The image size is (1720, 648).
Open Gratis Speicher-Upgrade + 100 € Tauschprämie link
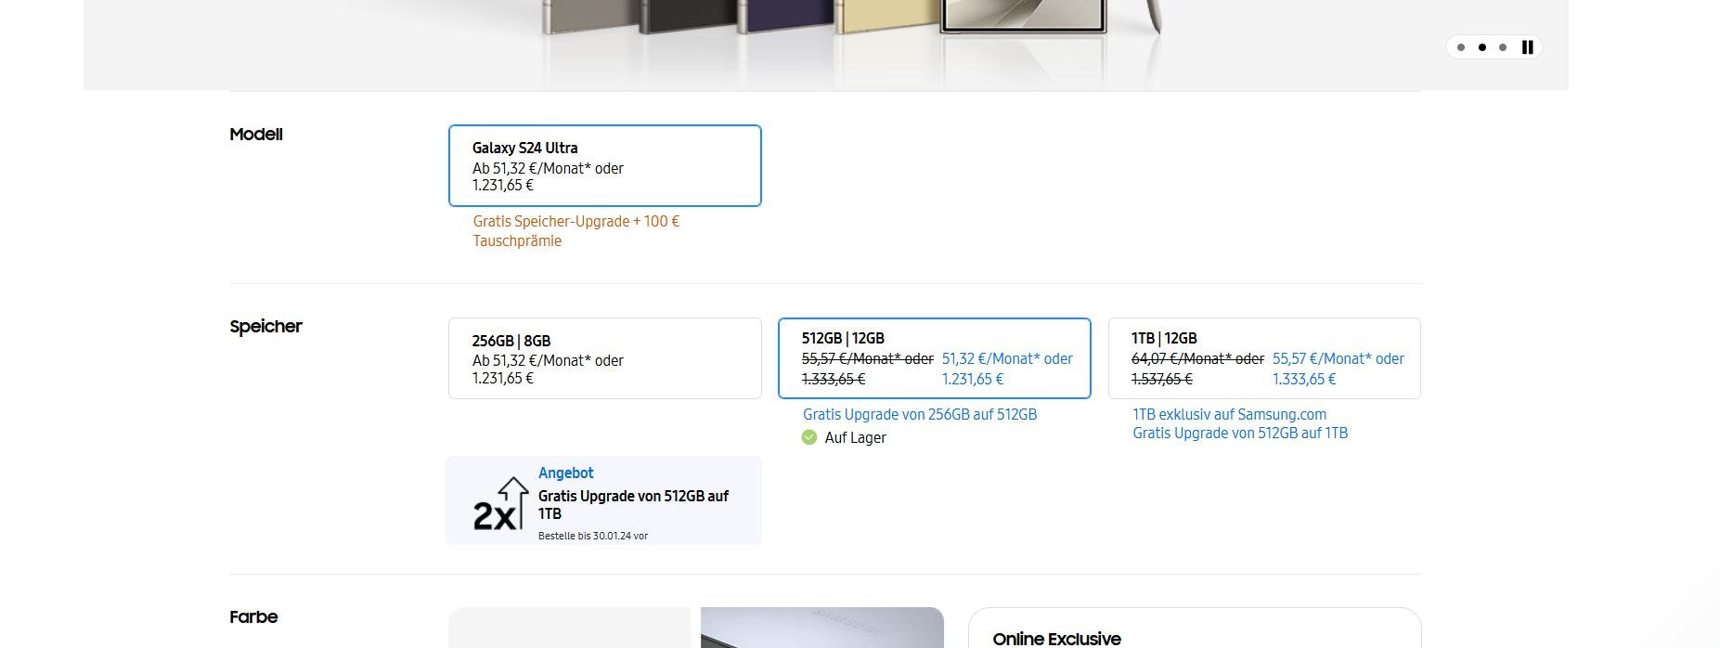[576, 231]
